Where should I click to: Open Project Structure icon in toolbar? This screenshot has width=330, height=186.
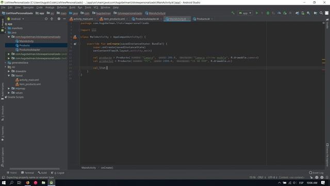click(316, 13)
